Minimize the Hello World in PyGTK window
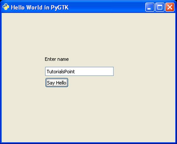Image resolution: width=177 pixels, height=144 pixels. 150,7
